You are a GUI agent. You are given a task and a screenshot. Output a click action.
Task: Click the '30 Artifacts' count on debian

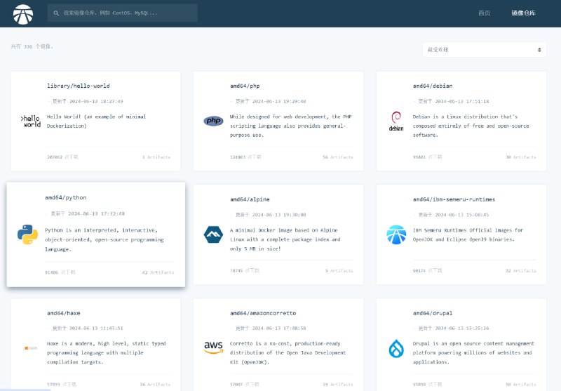(x=521, y=157)
